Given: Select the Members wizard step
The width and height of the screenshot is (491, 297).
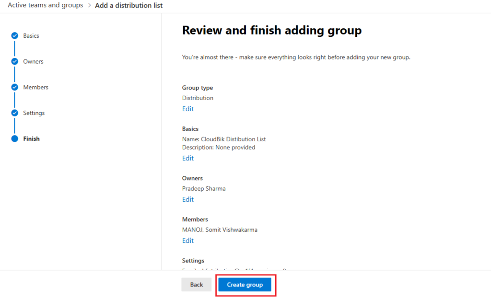Looking at the screenshot, I should coord(36,87).
